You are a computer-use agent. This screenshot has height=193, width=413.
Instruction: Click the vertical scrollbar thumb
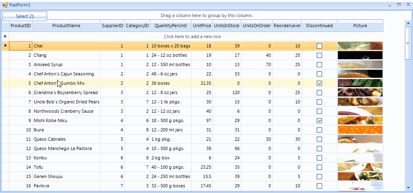point(408,43)
